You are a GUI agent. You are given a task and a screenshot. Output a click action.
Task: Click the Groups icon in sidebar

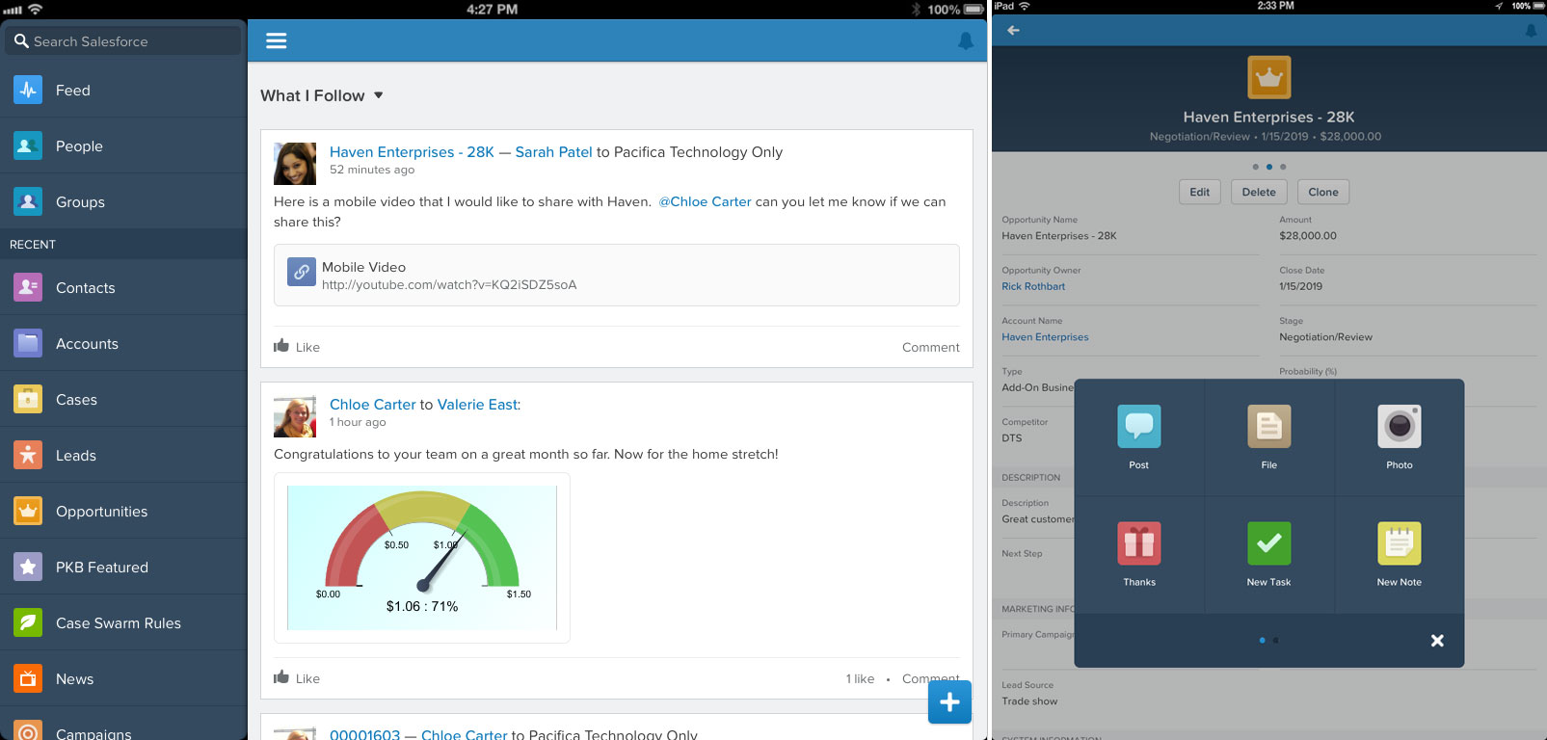[x=28, y=202]
